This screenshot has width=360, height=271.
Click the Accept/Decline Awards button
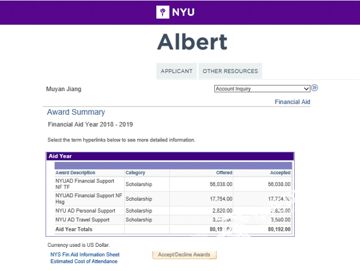click(x=184, y=255)
